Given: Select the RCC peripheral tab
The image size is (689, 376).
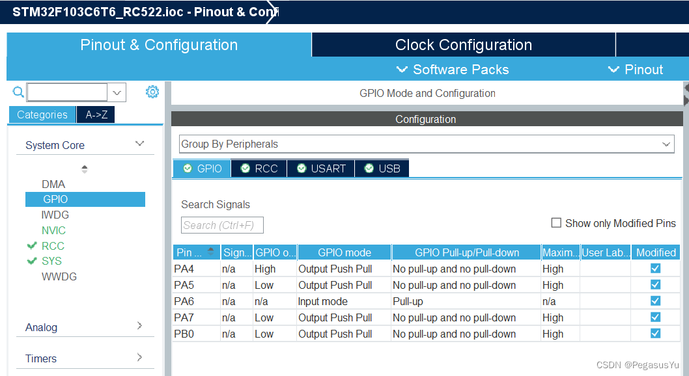Looking at the screenshot, I should 259,168.
